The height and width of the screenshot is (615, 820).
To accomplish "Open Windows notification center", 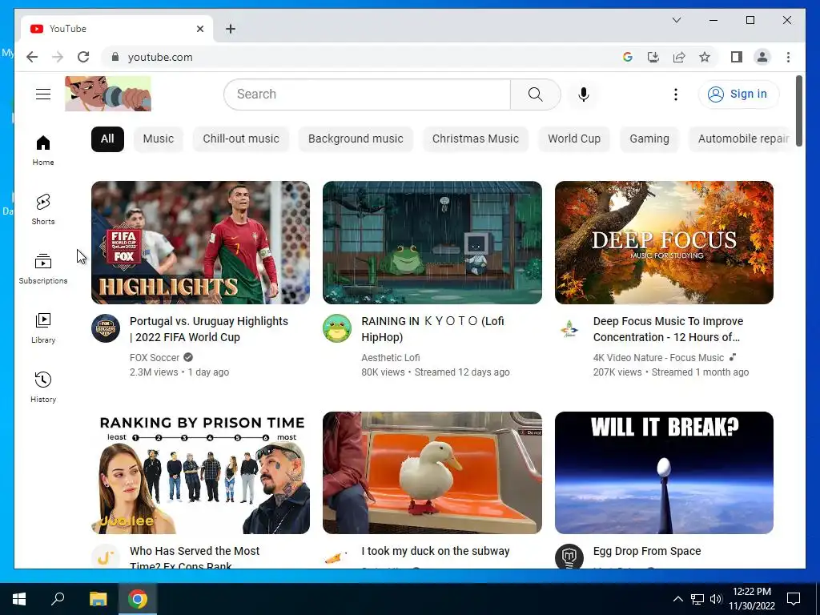I will [794, 599].
